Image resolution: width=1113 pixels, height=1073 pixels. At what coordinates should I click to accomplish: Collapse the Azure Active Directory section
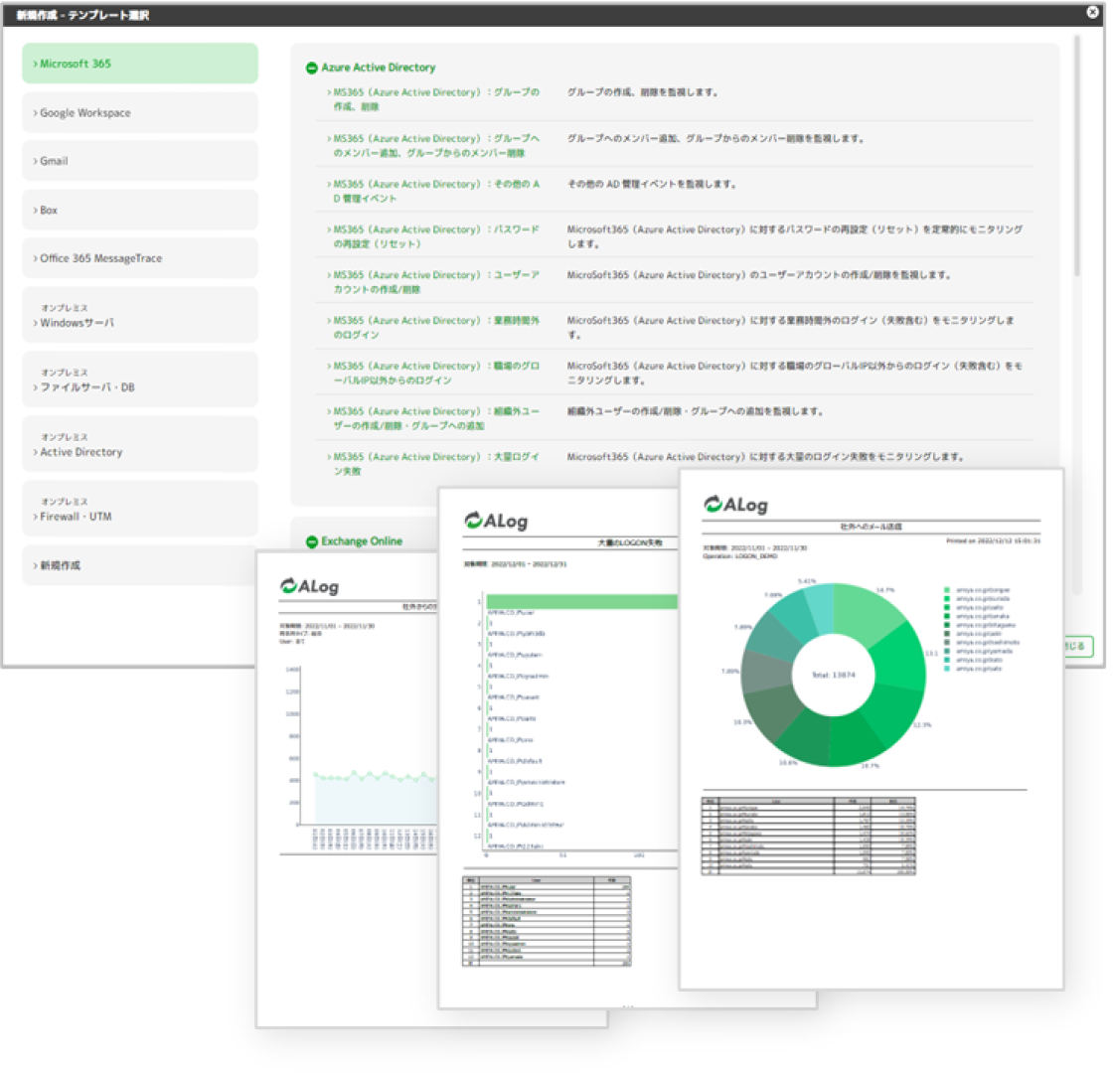tap(312, 69)
